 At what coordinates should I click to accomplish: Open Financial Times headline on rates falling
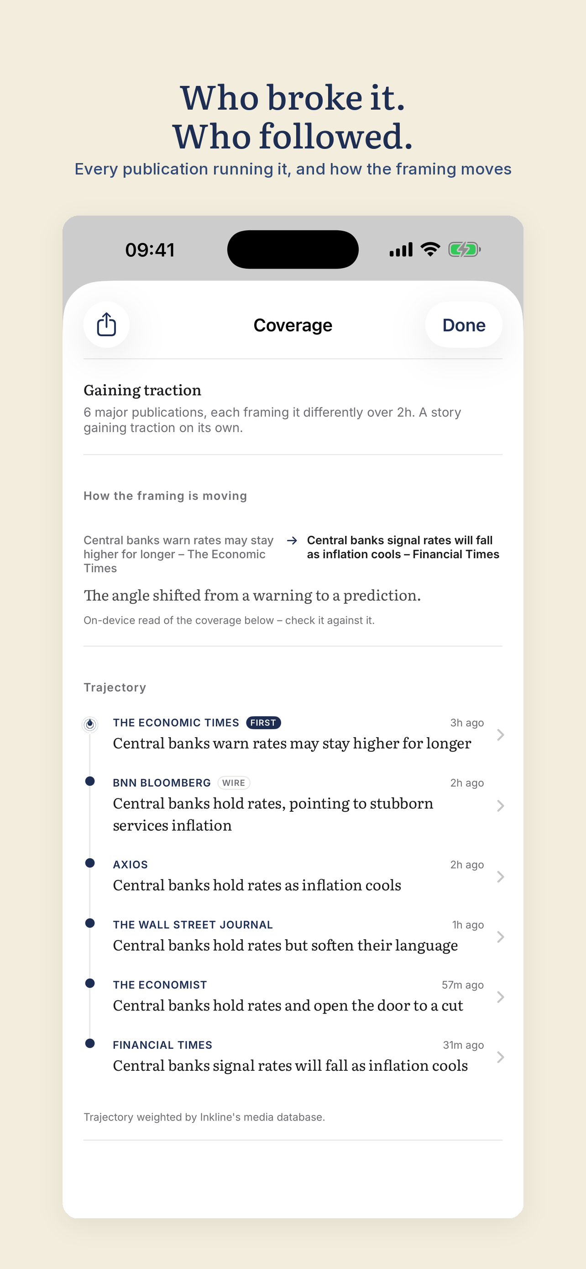click(x=290, y=1066)
